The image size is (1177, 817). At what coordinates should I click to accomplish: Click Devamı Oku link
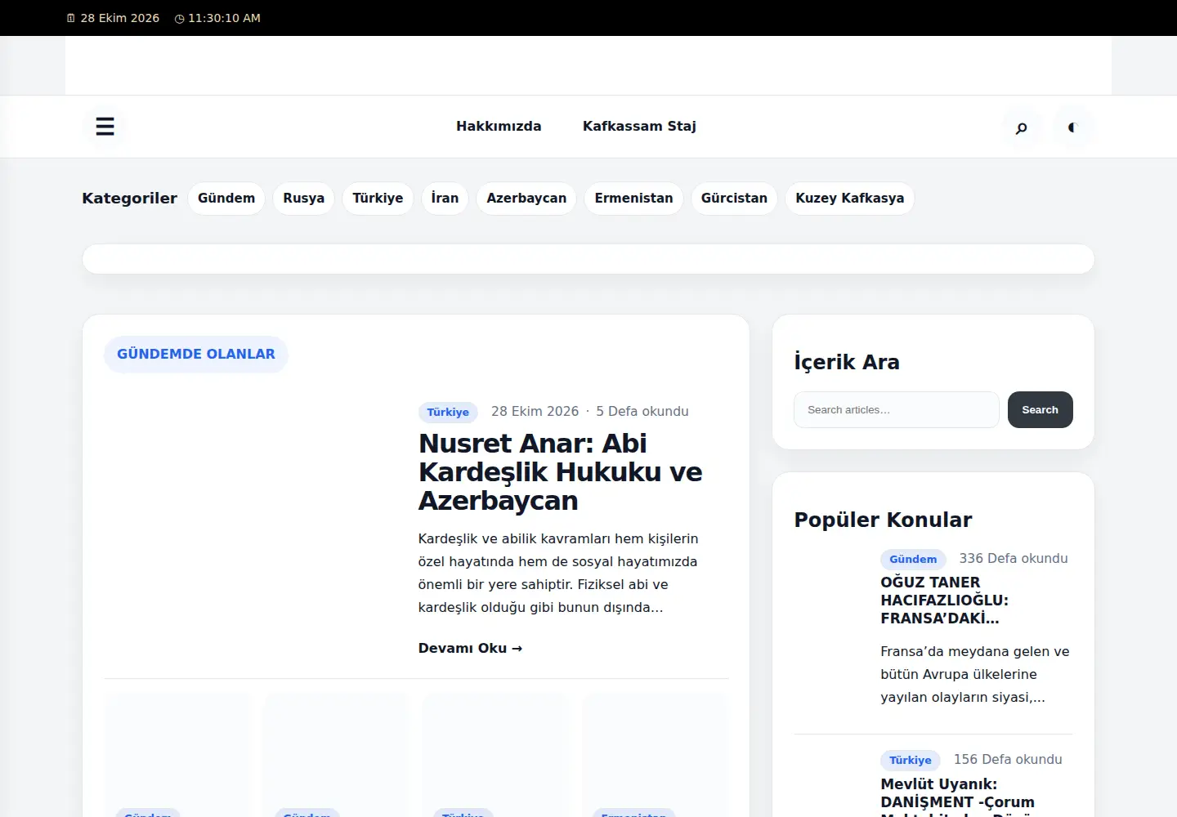point(470,649)
